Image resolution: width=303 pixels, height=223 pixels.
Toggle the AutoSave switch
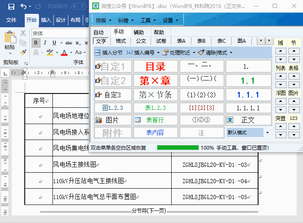tap(79, 6)
